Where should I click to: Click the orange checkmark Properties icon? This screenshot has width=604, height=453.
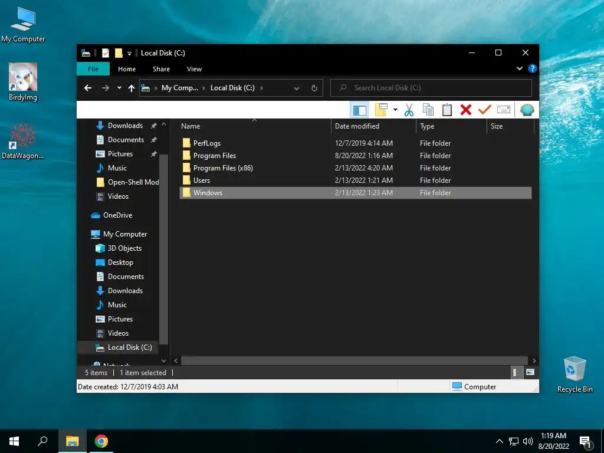pos(485,110)
